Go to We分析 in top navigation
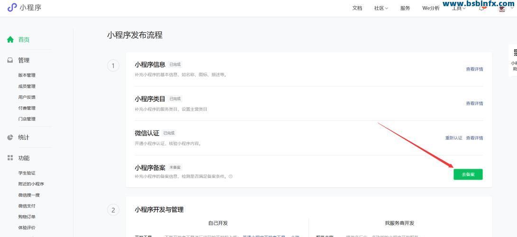This screenshot has width=517, height=237. tap(431, 8)
